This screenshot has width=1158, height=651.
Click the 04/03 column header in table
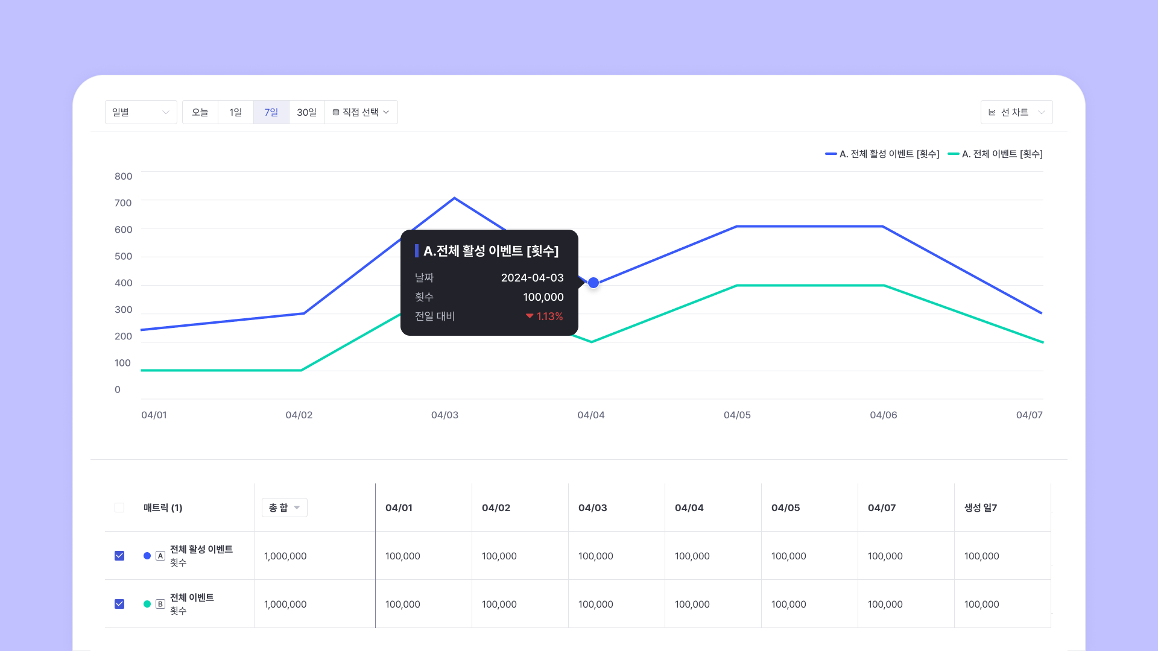(592, 508)
